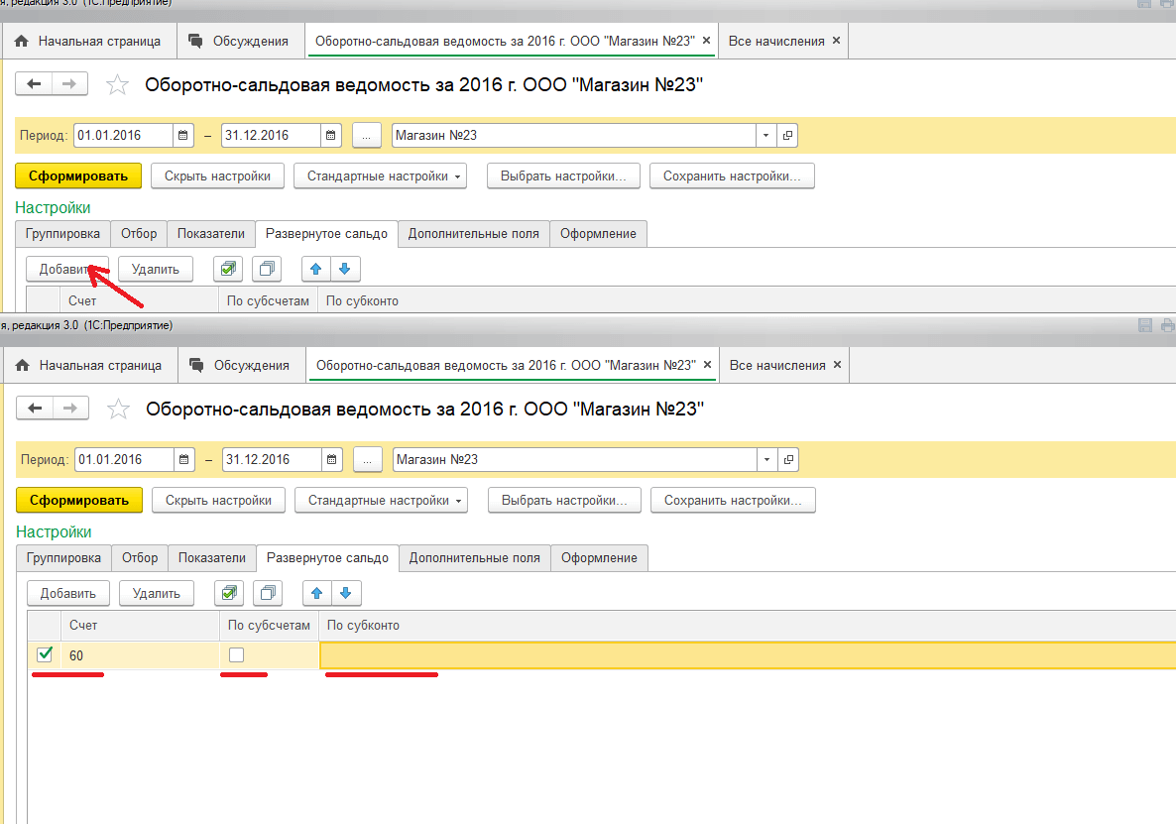
Task: Open the Все начисления tab in the upper window
Action: pyautogui.click(x=775, y=41)
